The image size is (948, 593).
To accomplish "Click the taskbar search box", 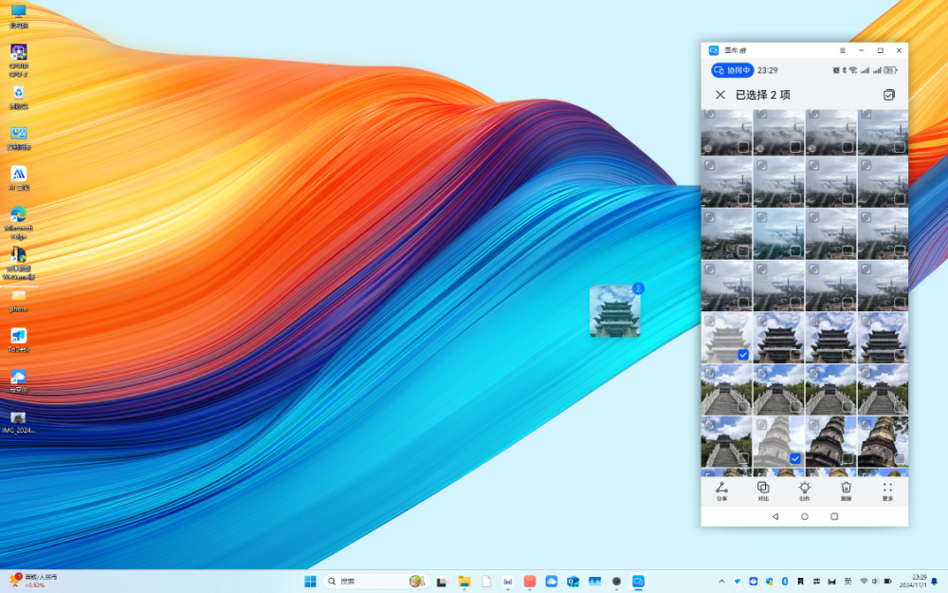I will pyautogui.click(x=375, y=581).
